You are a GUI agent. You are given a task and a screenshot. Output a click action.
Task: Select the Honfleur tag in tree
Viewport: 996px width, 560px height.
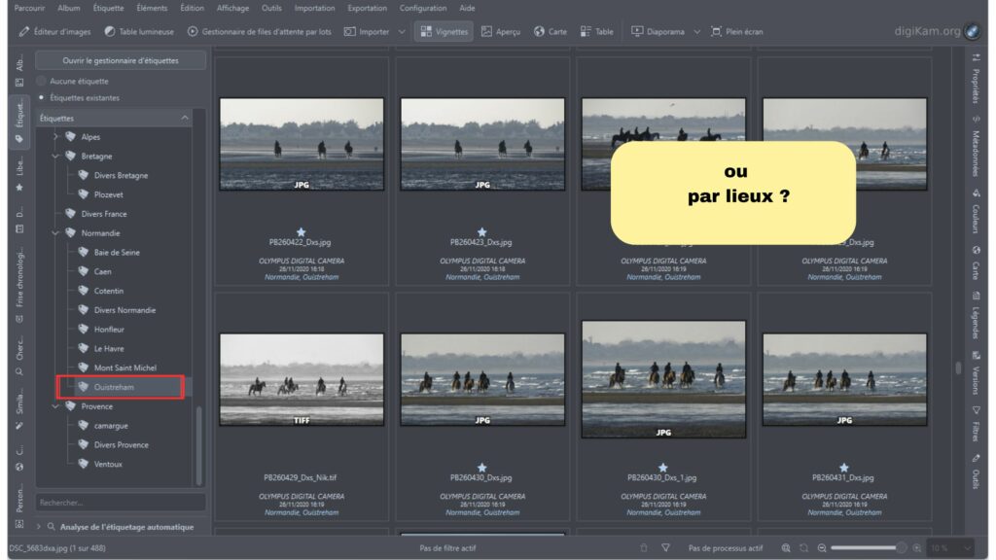pos(110,330)
